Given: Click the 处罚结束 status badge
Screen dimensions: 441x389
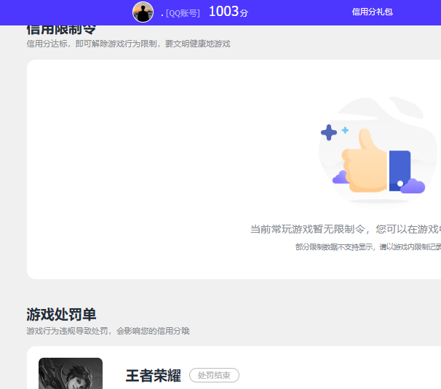Looking at the screenshot, I should (214, 375).
